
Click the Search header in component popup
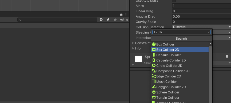point(181,39)
